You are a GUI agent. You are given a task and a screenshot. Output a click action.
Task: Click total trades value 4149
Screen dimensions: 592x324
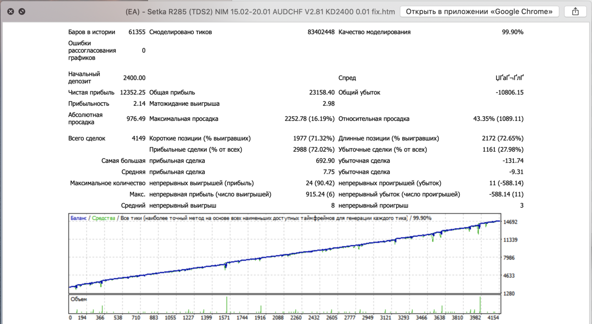(x=139, y=138)
